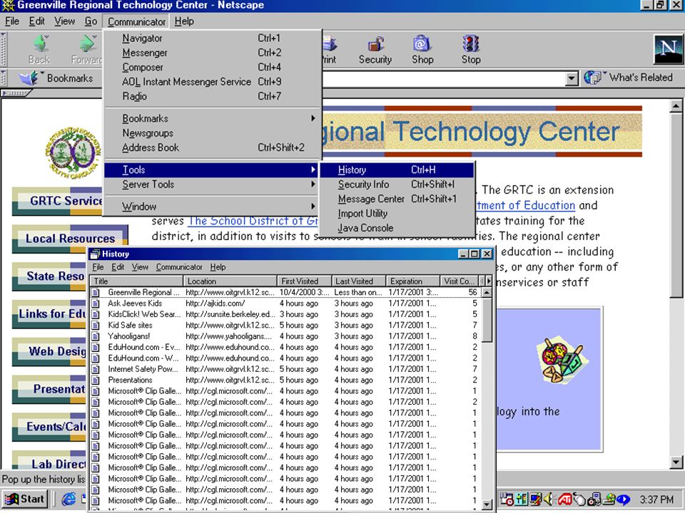Viewport: 685px width, 513px height.
Task: Click the ATI tray icon
Action: pos(565,499)
